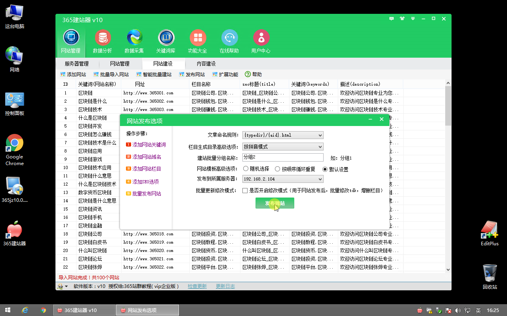
Task: Open 在线帮助 toolbar icon
Action: coord(229,41)
